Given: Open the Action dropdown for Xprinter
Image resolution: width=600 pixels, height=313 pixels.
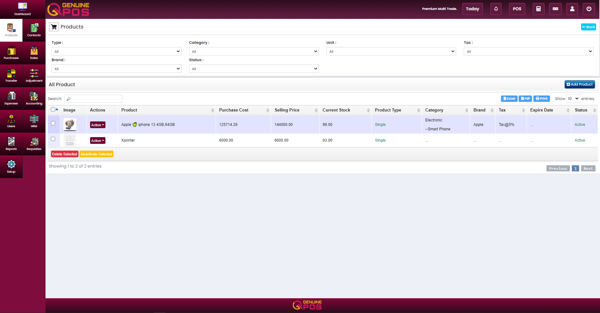Looking at the screenshot, I should (x=98, y=141).
